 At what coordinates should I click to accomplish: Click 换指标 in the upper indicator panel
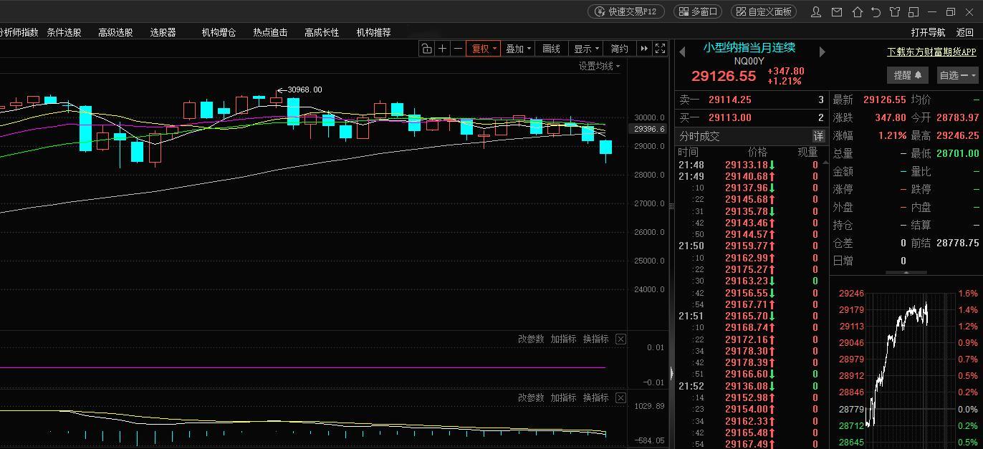pos(595,339)
